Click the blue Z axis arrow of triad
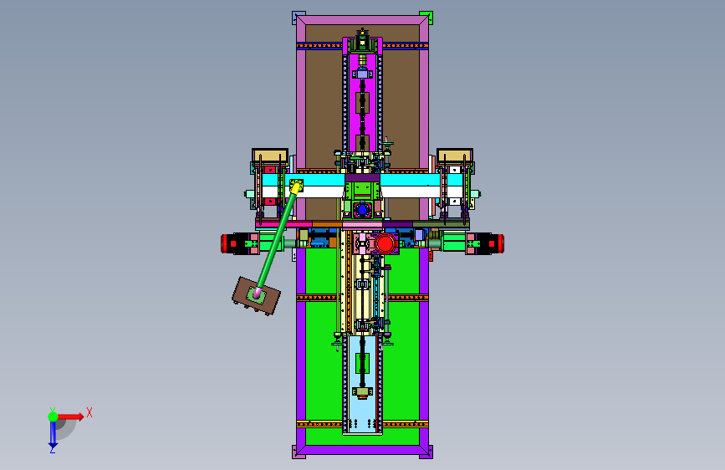The image size is (725, 470). [x=53, y=434]
